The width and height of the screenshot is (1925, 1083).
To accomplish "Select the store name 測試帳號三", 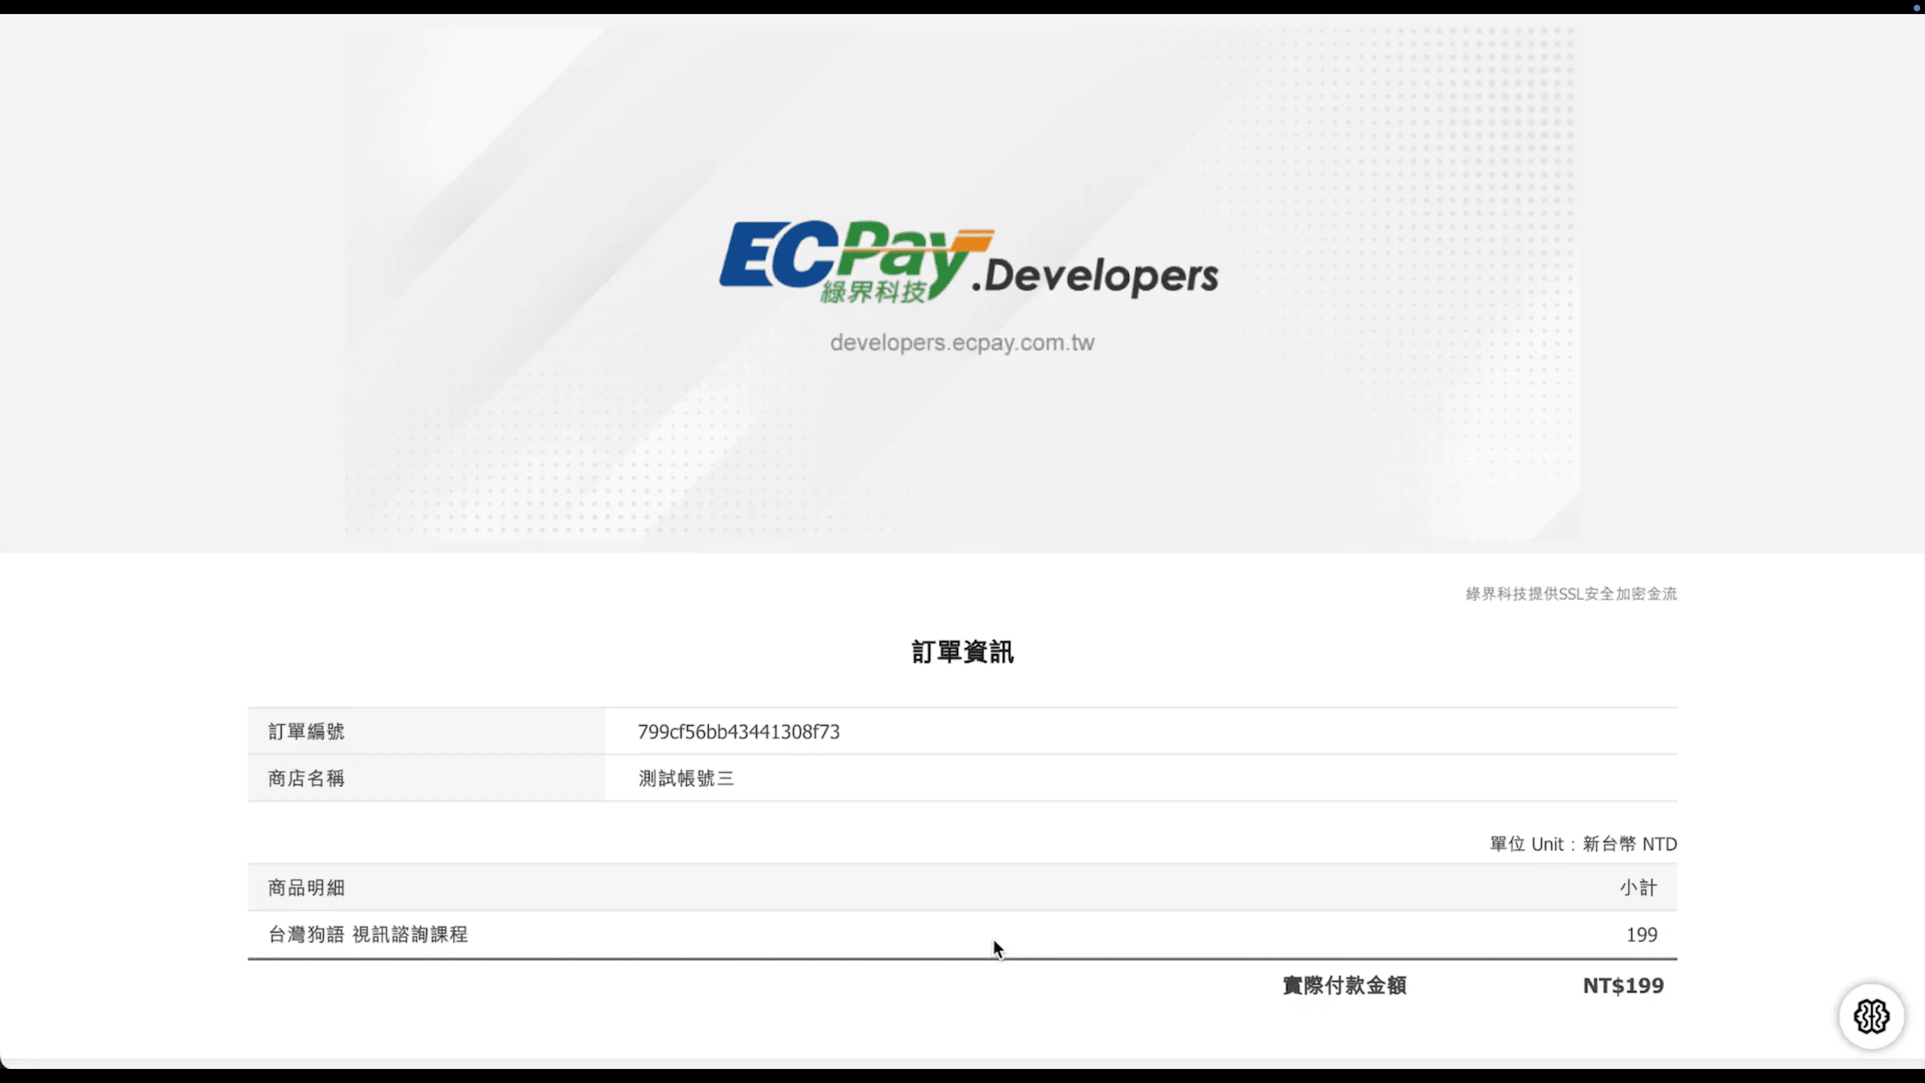I will click(x=686, y=779).
